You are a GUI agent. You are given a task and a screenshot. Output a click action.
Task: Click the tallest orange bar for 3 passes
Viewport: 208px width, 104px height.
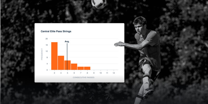coord(54,56)
